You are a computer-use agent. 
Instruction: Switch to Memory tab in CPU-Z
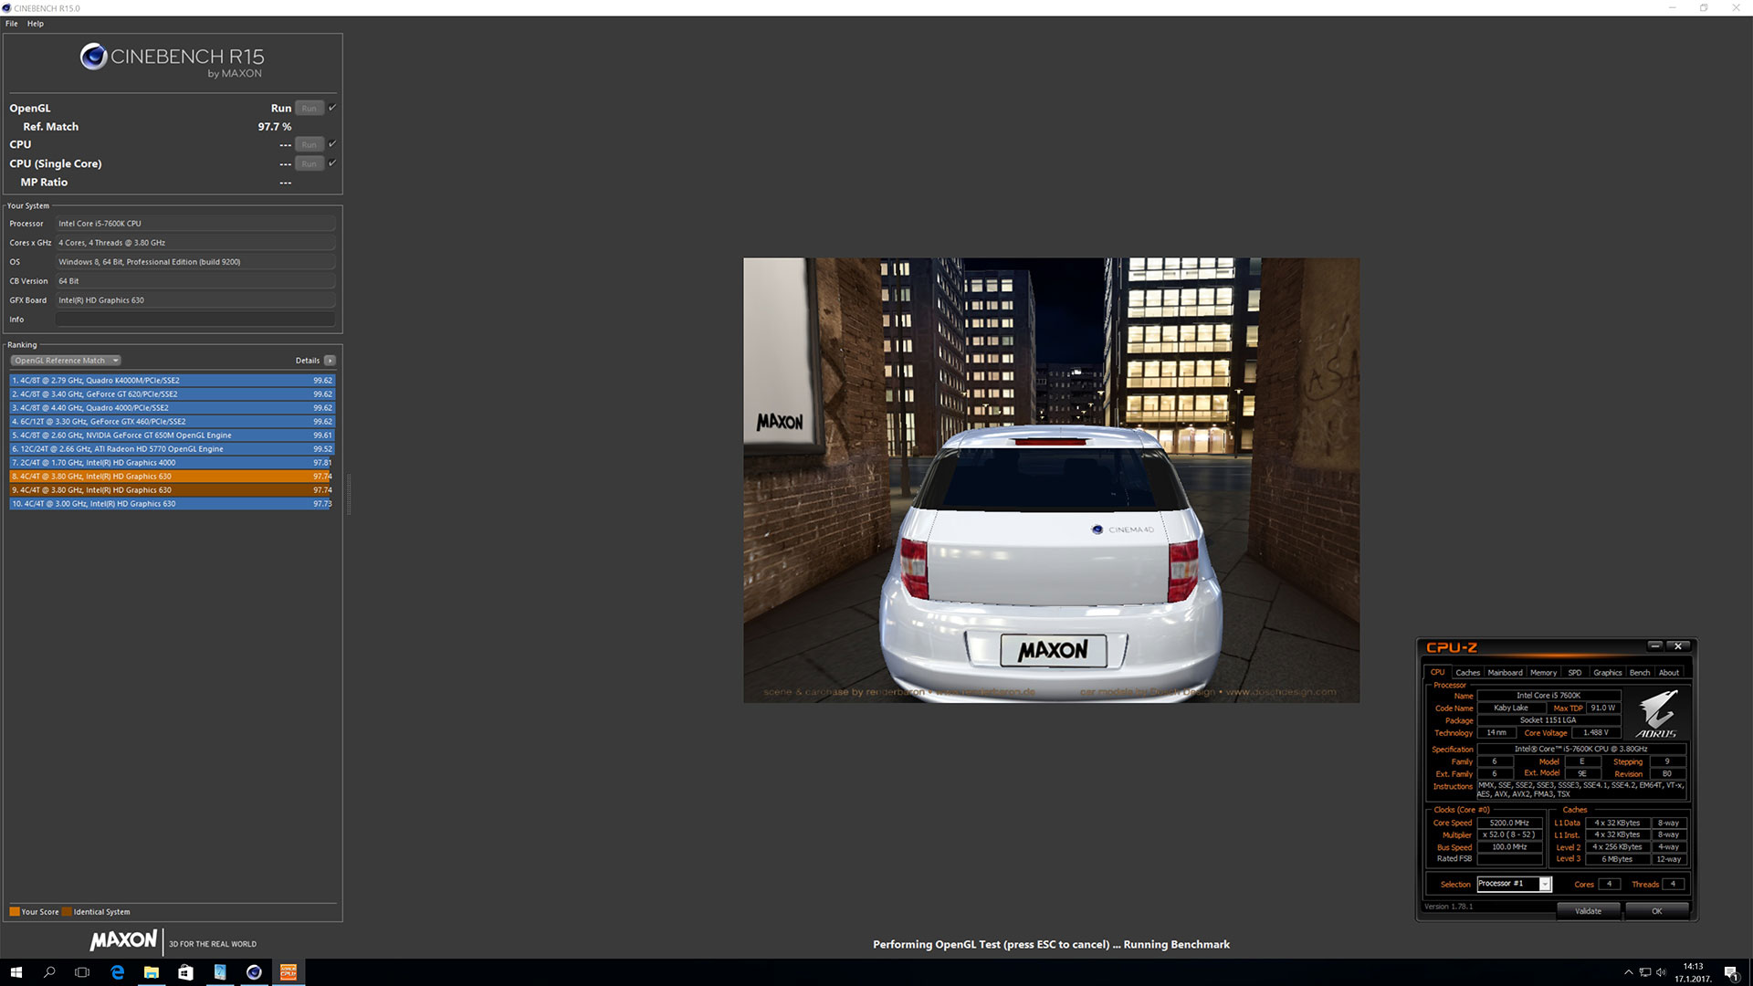[x=1544, y=673]
